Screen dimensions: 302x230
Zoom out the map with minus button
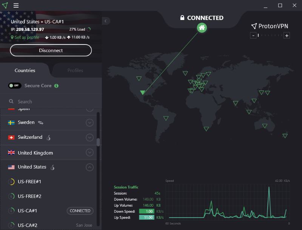(253, 35)
